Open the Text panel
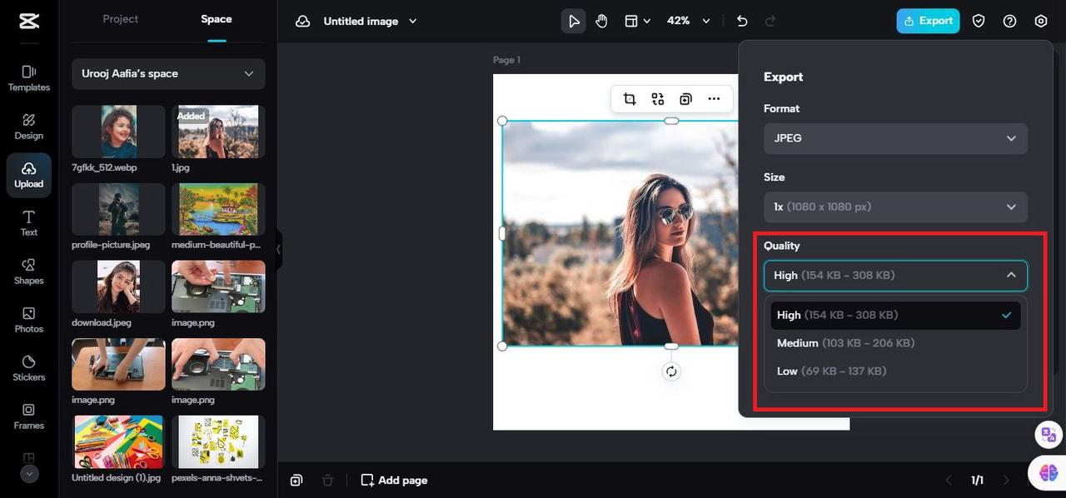The image size is (1066, 498). click(x=29, y=223)
